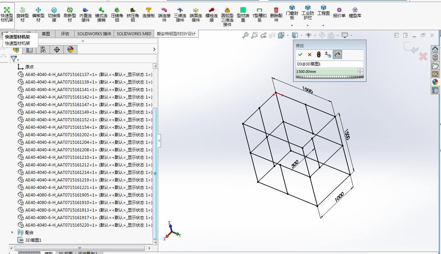Switch to the 评估 tab
Screen dimensions: 441x254
tap(65, 34)
